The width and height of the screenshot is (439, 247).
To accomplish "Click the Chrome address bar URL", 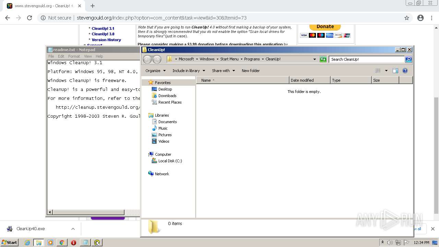I will (162, 18).
